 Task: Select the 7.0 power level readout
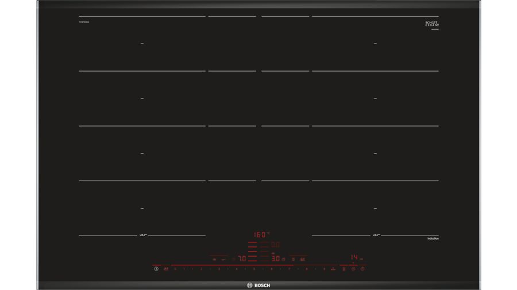click(x=242, y=259)
